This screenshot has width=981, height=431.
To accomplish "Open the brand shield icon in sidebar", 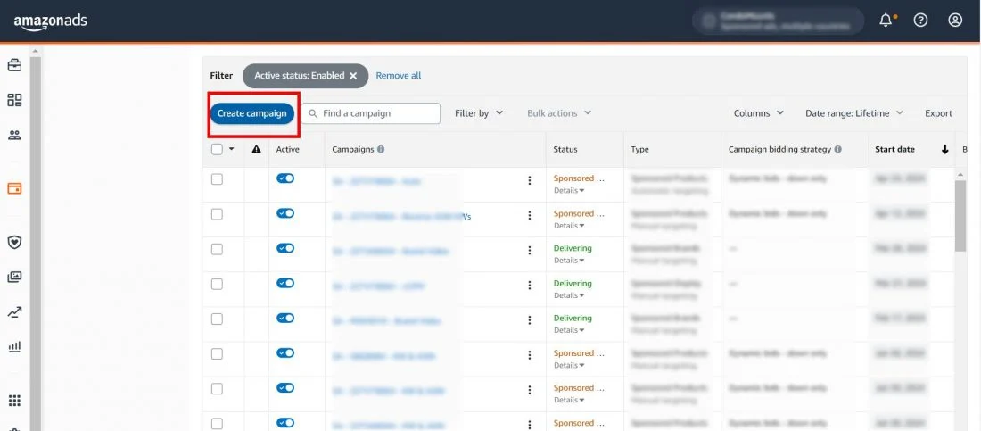I will 14,242.
